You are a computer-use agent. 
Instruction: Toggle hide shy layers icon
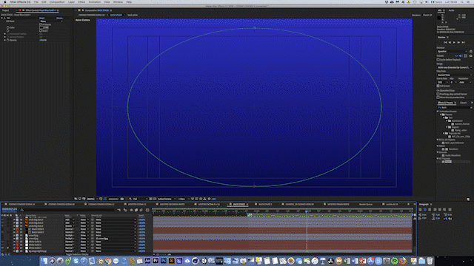[x=132, y=210]
